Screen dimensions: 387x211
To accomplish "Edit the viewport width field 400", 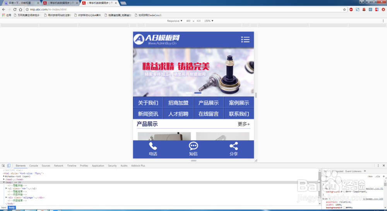I will tap(188, 21).
